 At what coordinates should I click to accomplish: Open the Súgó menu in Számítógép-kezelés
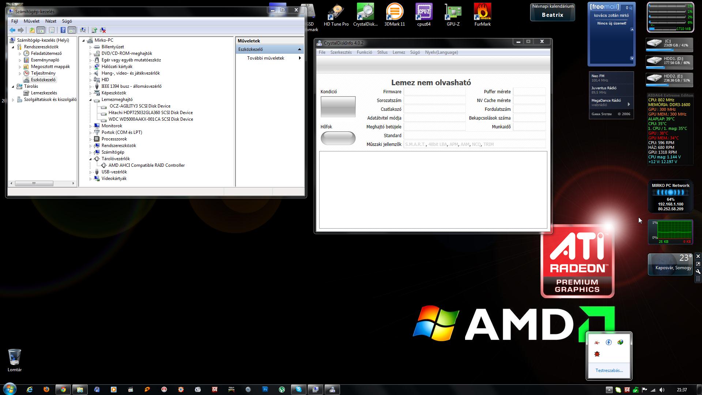pyautogui.click(x=67, y=21)
